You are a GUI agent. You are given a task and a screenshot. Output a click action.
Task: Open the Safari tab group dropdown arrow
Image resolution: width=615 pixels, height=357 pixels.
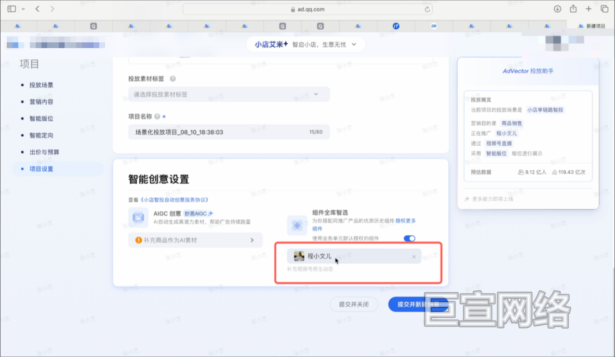[23, 9]
